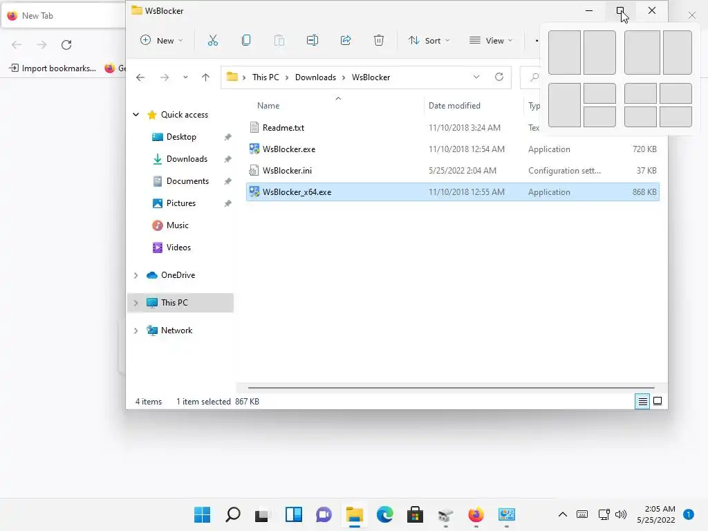Click Import bookmarks in Firefox
708x531 pixels.
point(53,68)
